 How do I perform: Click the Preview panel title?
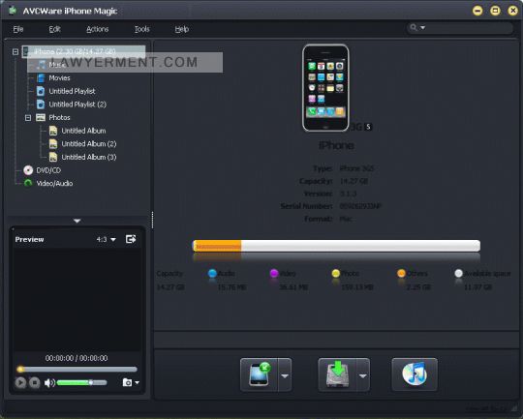coord(29,239)
